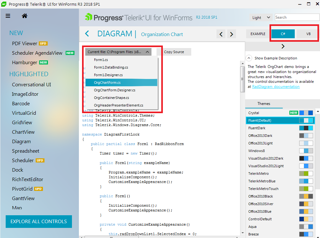Apply the Windows8 theme

pos(280,151)
